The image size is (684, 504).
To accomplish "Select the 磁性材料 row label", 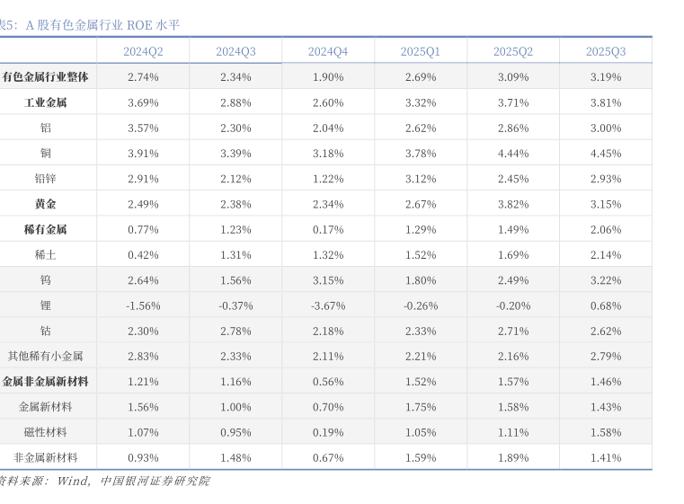I will pos(46,432).
